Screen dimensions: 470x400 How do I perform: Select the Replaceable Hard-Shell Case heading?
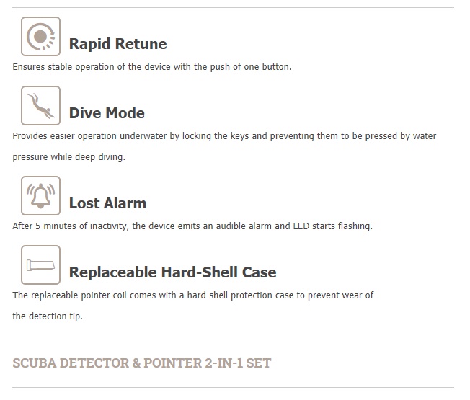(x=173, y=272)
